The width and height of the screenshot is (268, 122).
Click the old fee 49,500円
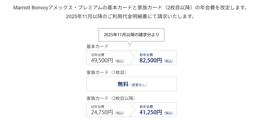click(102, 60)
